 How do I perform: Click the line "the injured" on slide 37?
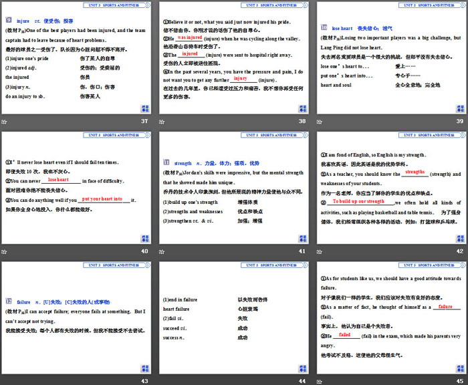(x=17, y=78)
